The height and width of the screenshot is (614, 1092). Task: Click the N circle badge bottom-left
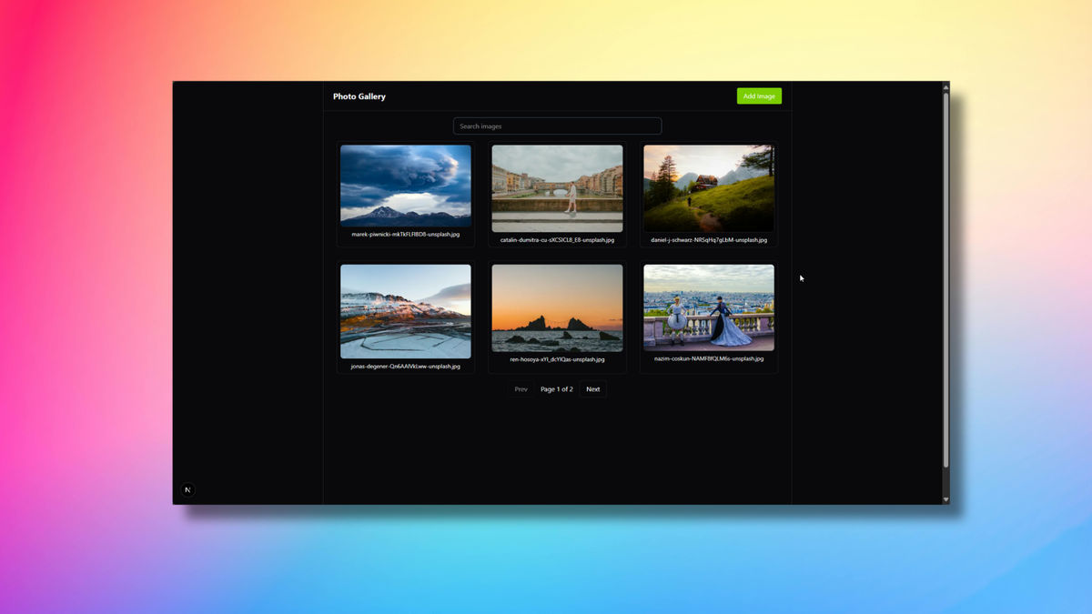click(x=187, y=489)
